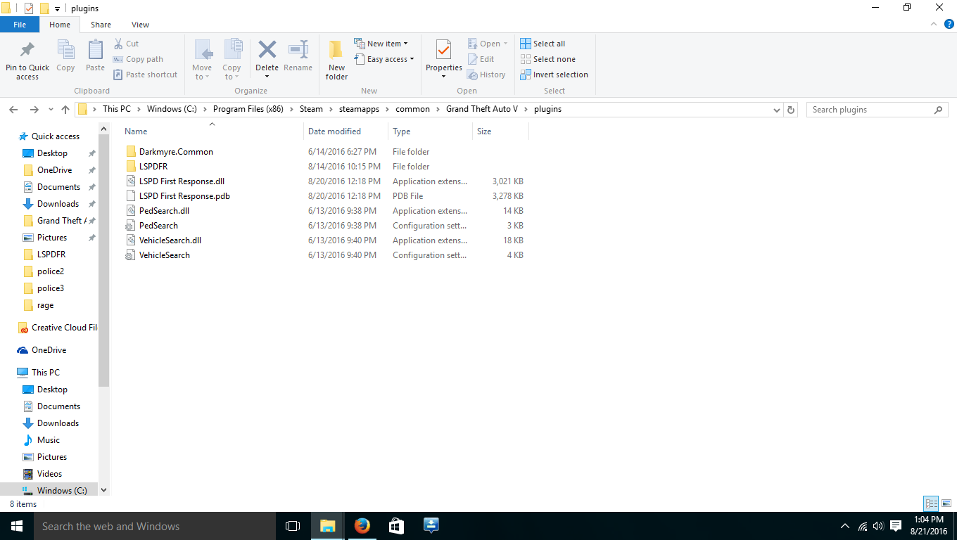957x540 pixels.
Task: Click the Properties checkmark icon
Action: 443,50
